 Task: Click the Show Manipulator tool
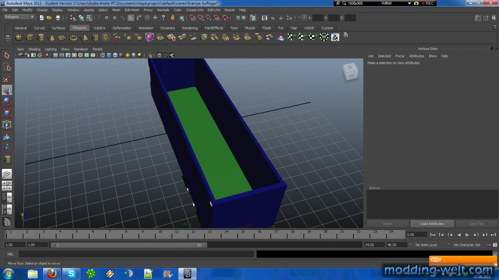click(7, 147)
